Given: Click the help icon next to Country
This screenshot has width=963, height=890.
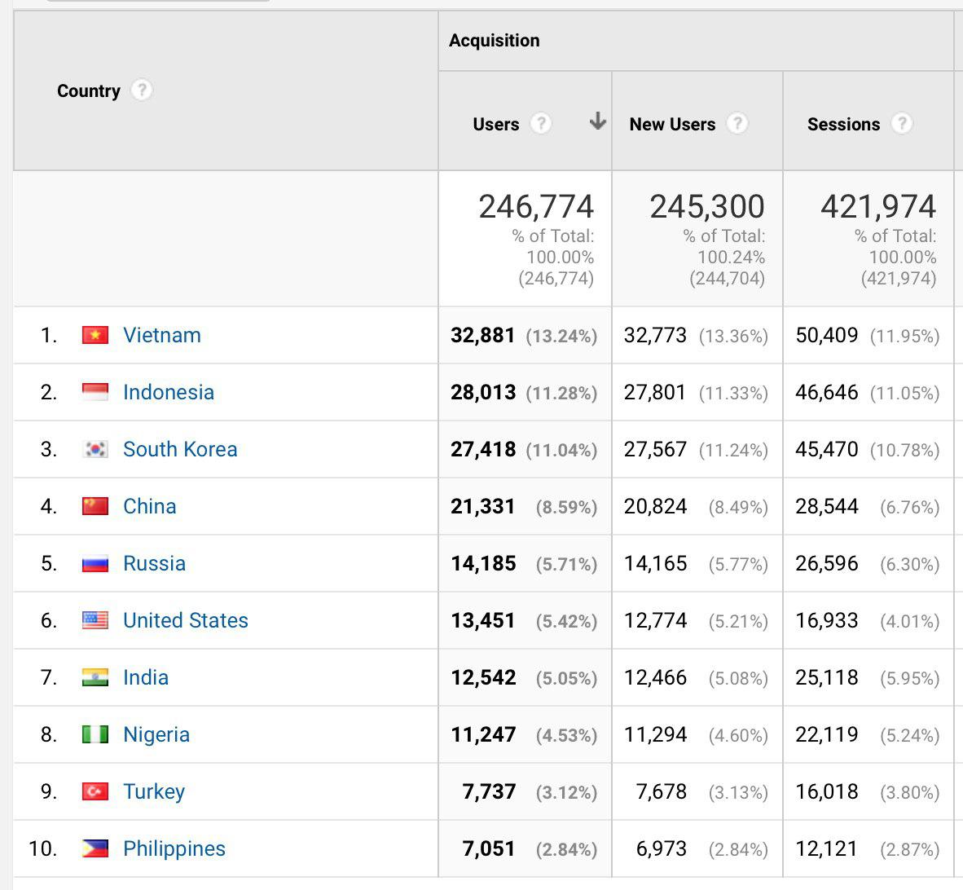Looking at the screenshot, I should click(x=142, y=90).
